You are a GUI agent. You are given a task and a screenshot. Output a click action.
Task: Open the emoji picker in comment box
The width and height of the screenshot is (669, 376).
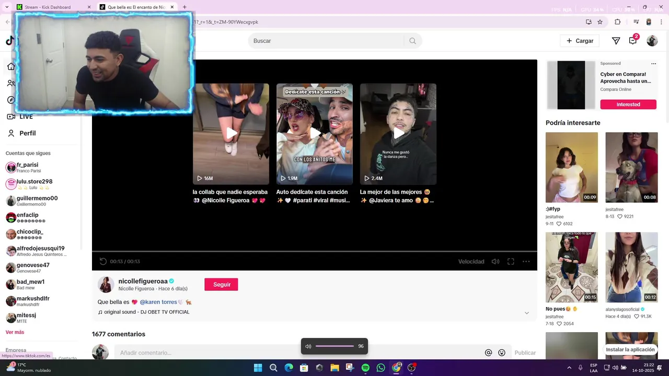(x=502, y=352)
